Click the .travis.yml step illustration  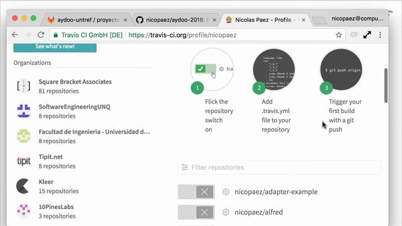pyautogui.click(x=274, y=70)
